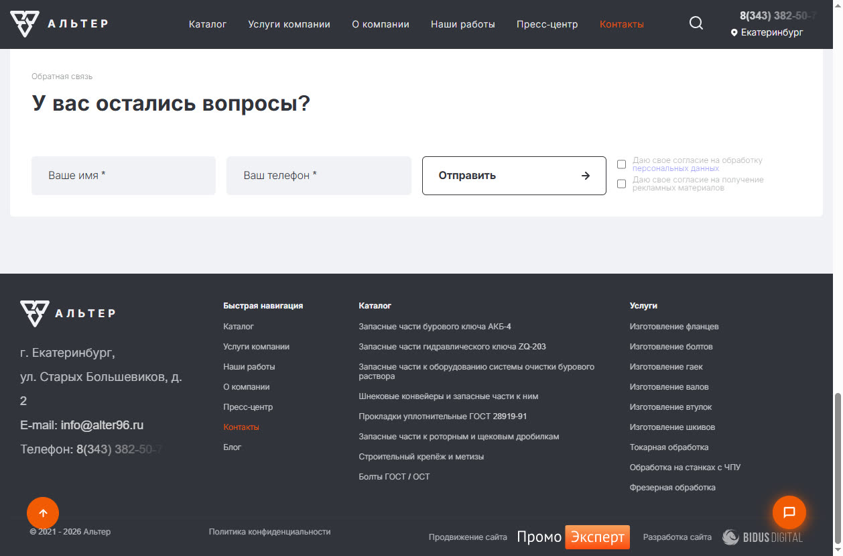843x556 pixels.
Task: Open Обработка на станках с ЧПУ link
Action: [685, 467]
